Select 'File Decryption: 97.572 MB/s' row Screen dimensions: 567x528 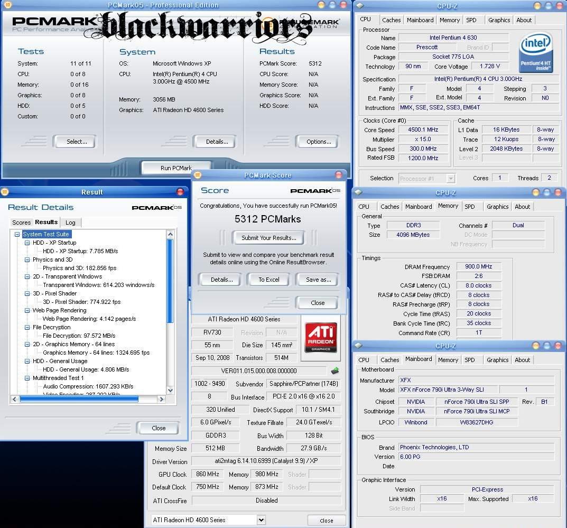click(79, 336)
